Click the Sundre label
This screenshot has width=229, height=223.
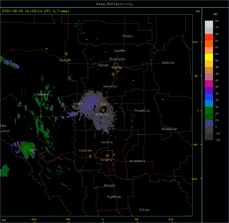78,104
